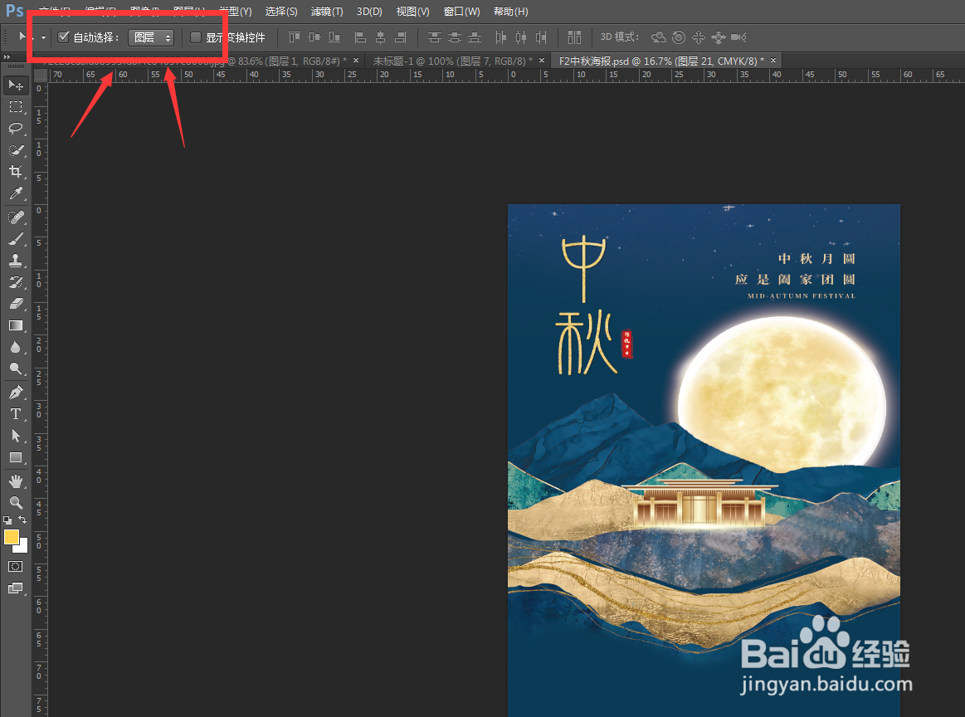965x717 pixels.
Task: Click the 3D camera zoom icon
Action: click(x=738, y=37)
